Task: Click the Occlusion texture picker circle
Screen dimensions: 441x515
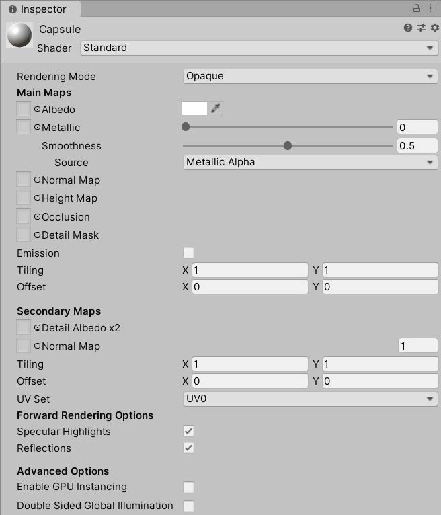Action: tap(37, 216)
